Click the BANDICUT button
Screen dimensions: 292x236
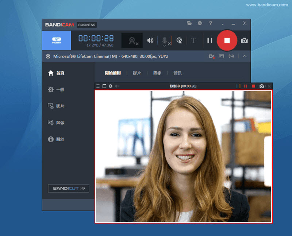coord(69,188)
